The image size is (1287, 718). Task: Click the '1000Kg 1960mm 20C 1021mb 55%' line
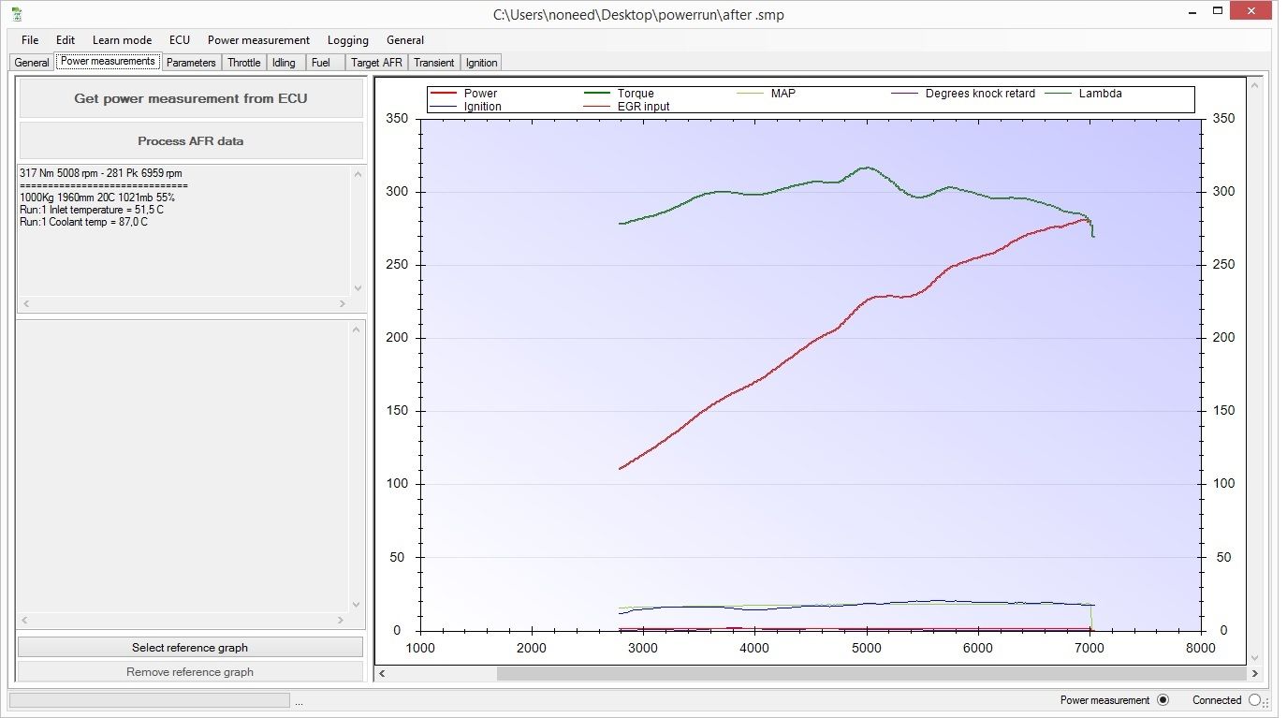coord(97,198)
